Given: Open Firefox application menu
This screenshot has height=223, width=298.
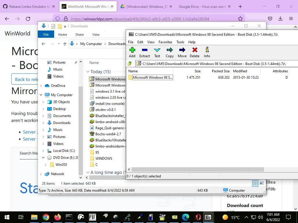Looking at the screenshot, I should (x=291, y=19).
